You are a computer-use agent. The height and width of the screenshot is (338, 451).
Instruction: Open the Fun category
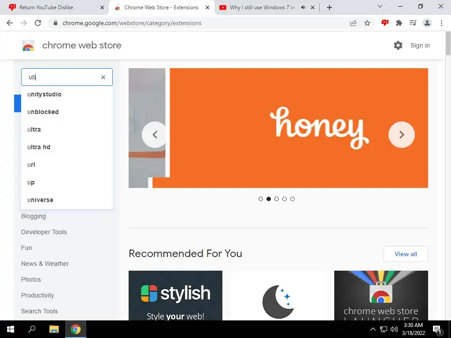(x=26, y=248)
